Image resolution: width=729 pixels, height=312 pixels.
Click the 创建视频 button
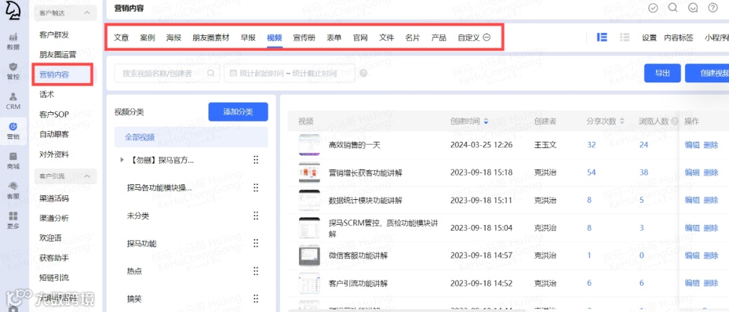click(x=707, y=74)
